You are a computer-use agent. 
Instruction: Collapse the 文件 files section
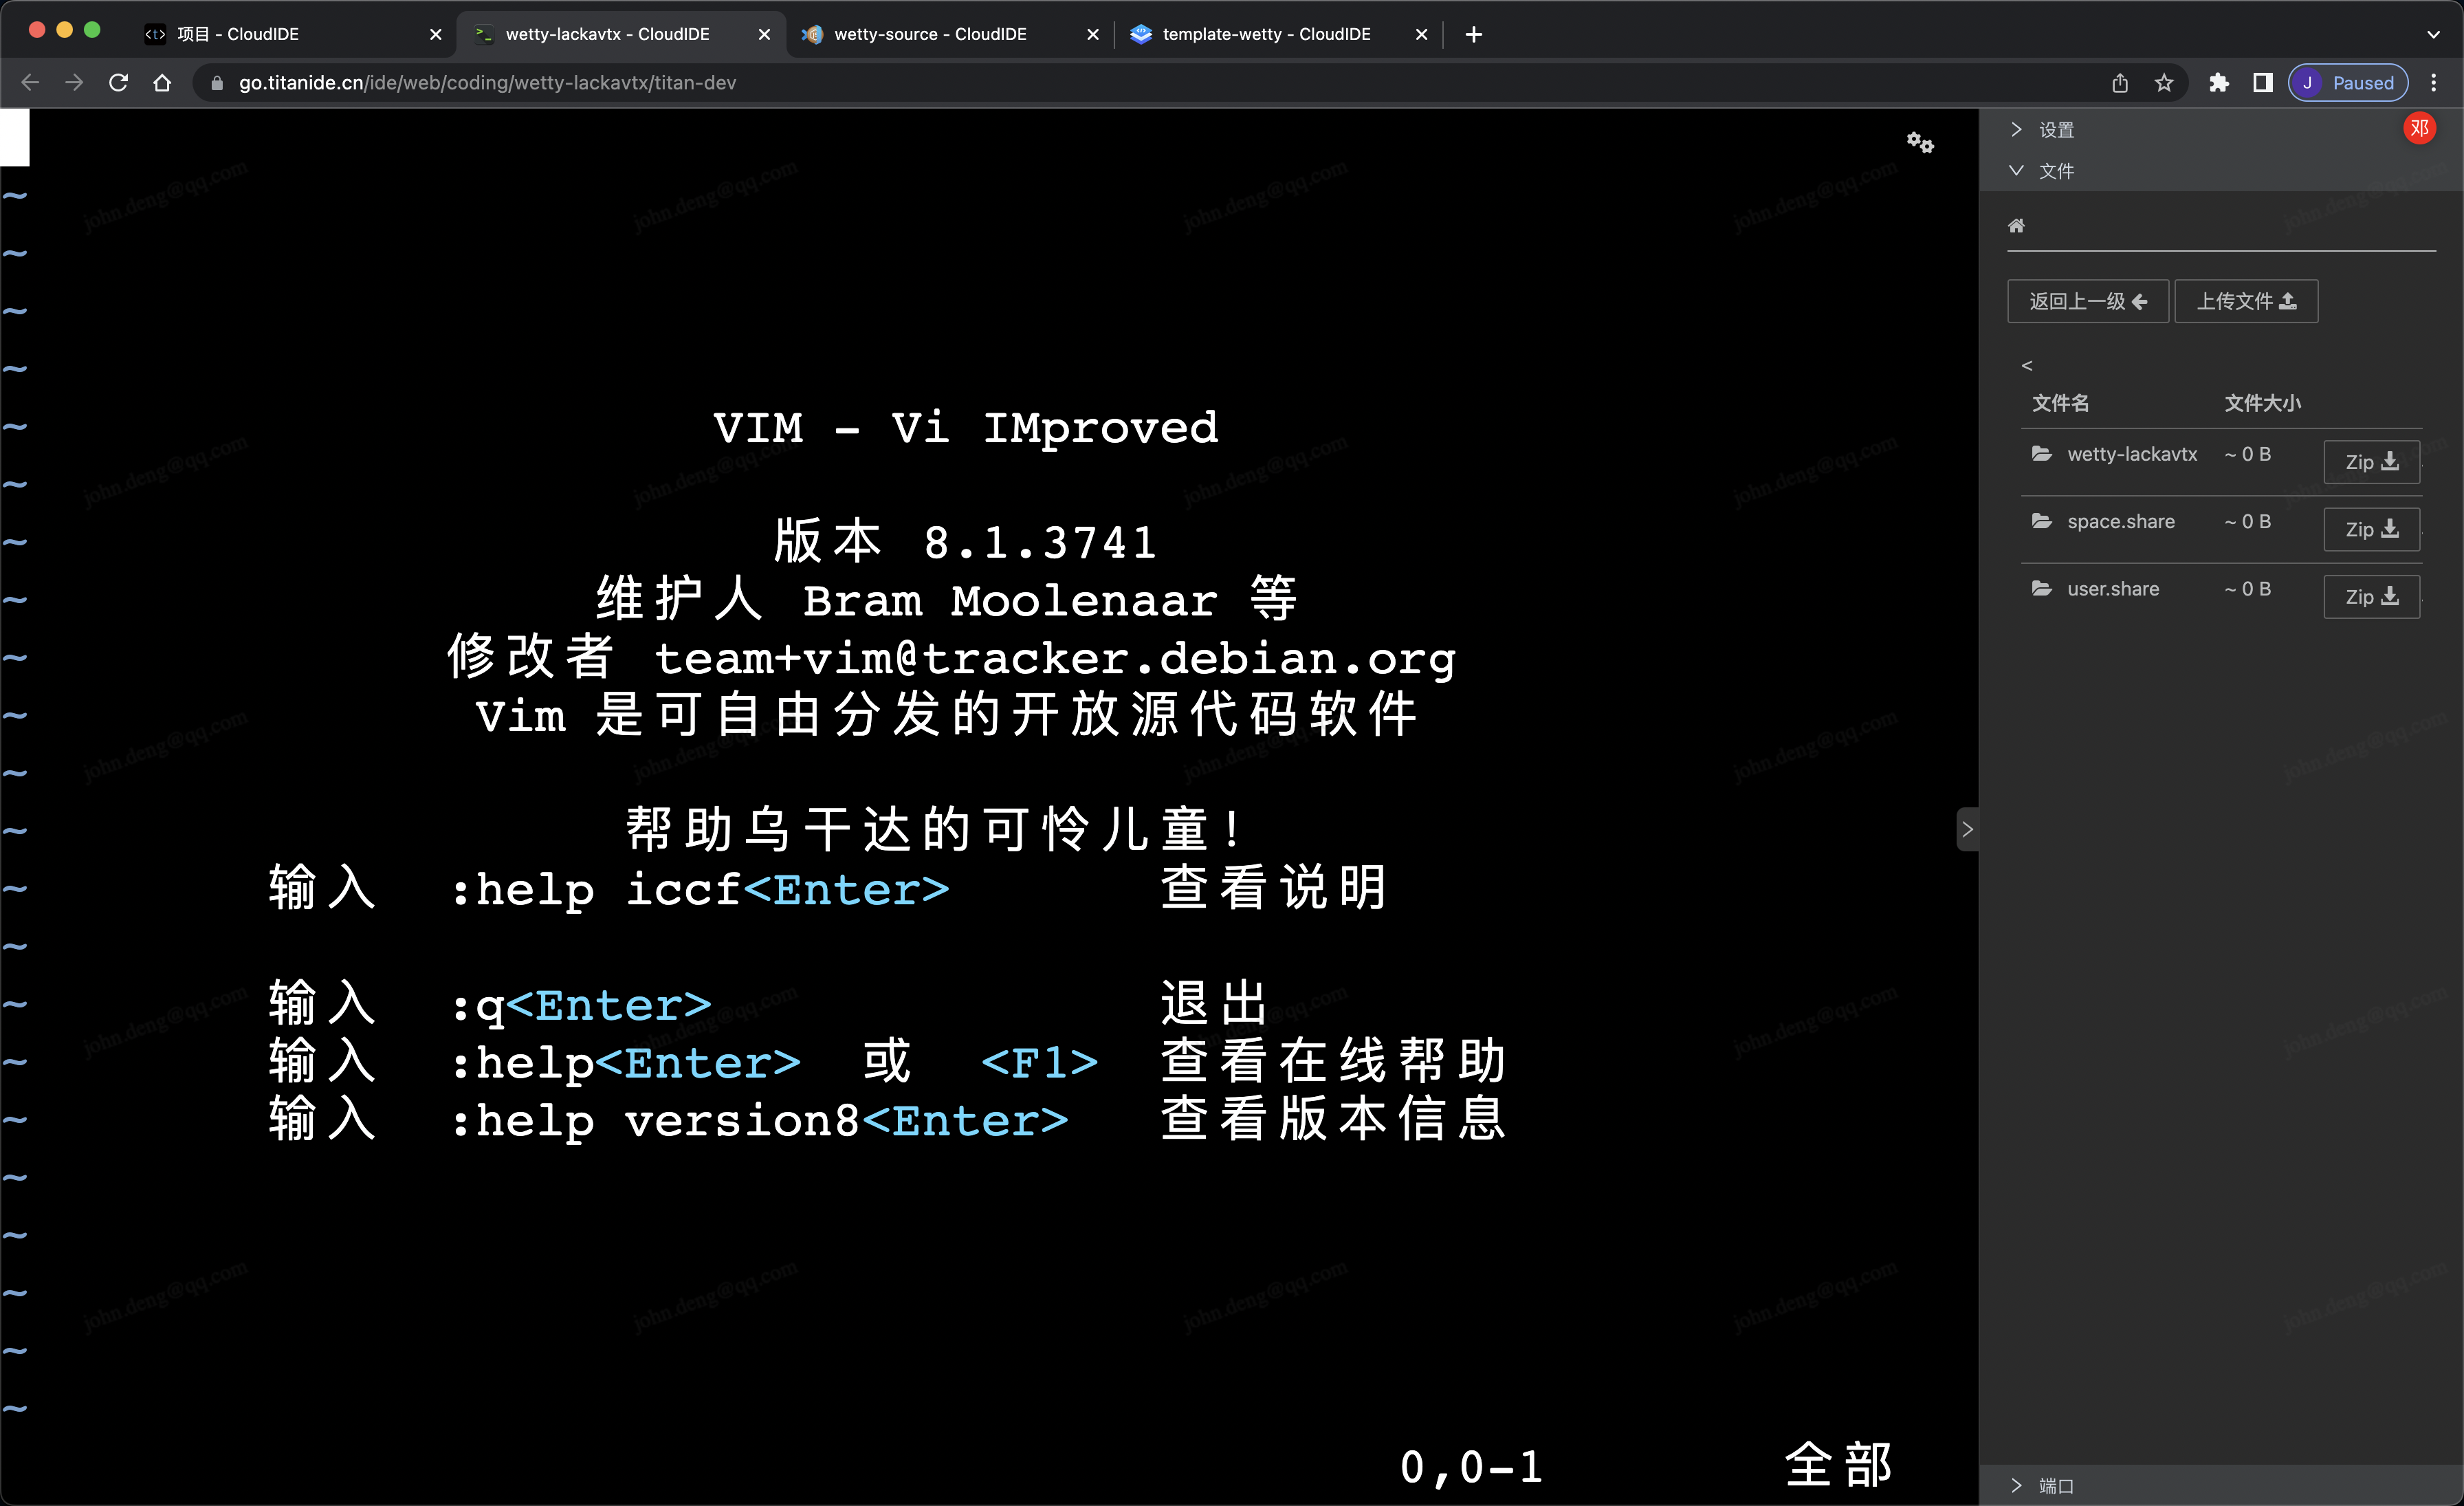(x=2055, y=171)
